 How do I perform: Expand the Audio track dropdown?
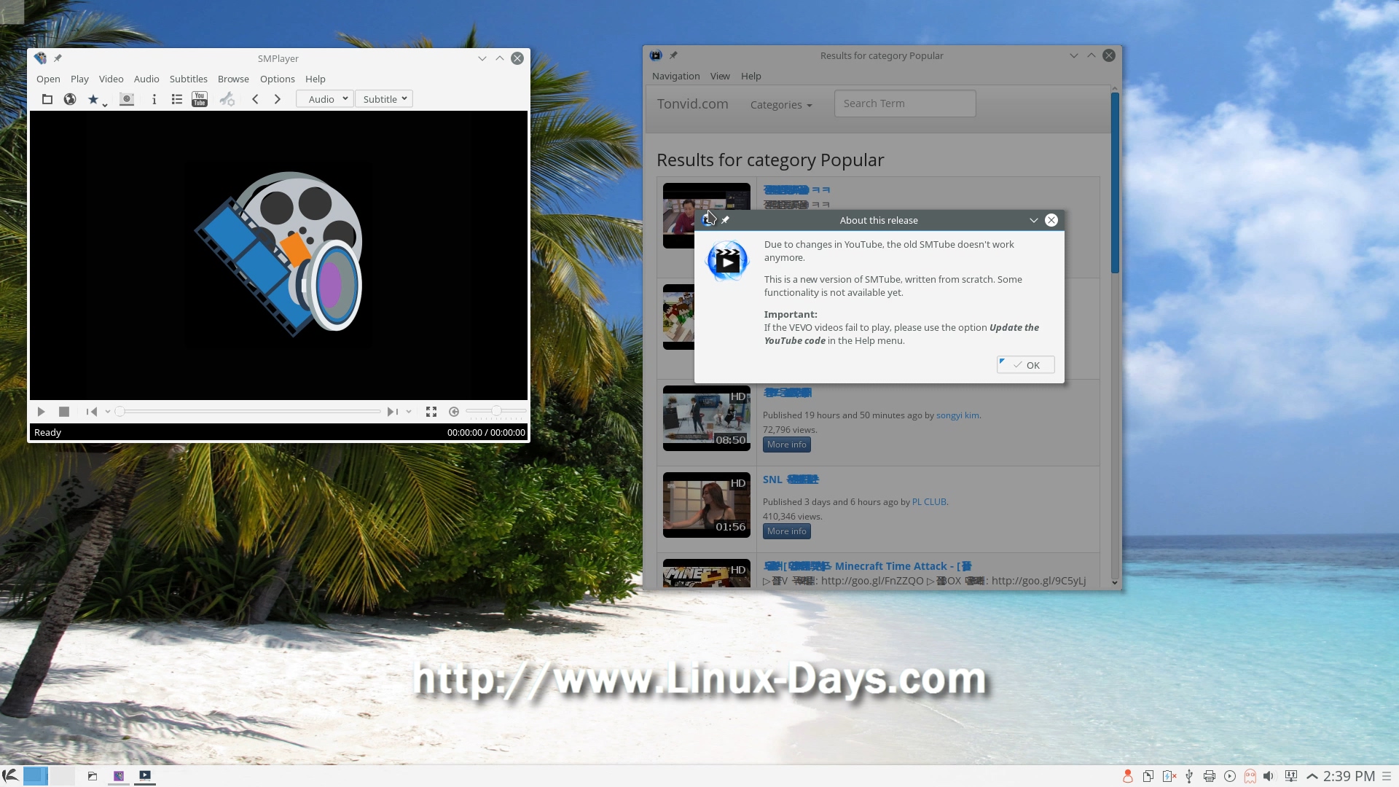[x=325, y=99]
